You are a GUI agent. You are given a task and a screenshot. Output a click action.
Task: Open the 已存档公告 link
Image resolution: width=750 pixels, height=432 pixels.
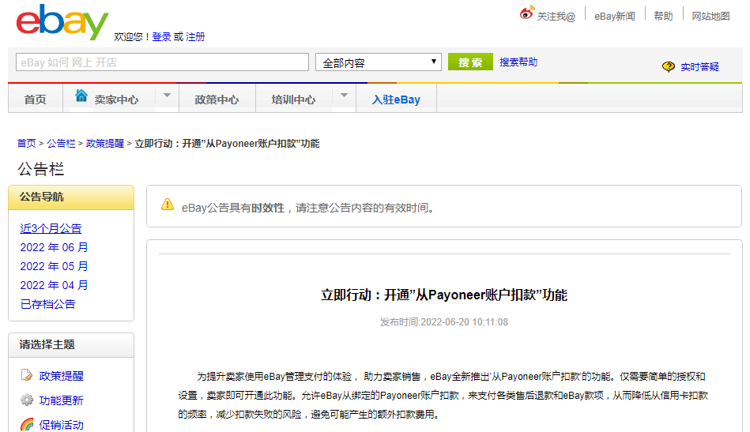pos(48,304)
